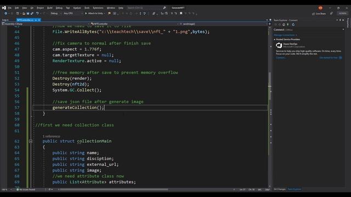Click the bookmark icon in toolbar
The width and height of the screenshot is (351, 197).
(181, 13)
